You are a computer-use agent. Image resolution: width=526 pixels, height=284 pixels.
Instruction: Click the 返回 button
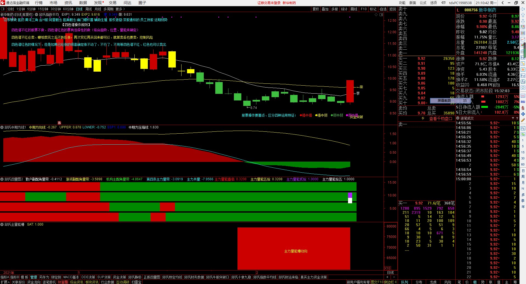393,9
